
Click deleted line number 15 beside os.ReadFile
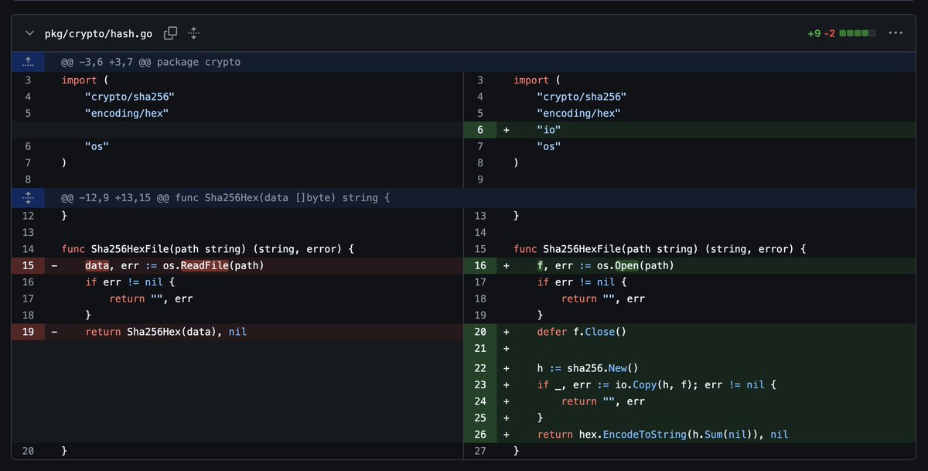click(29, 265)
